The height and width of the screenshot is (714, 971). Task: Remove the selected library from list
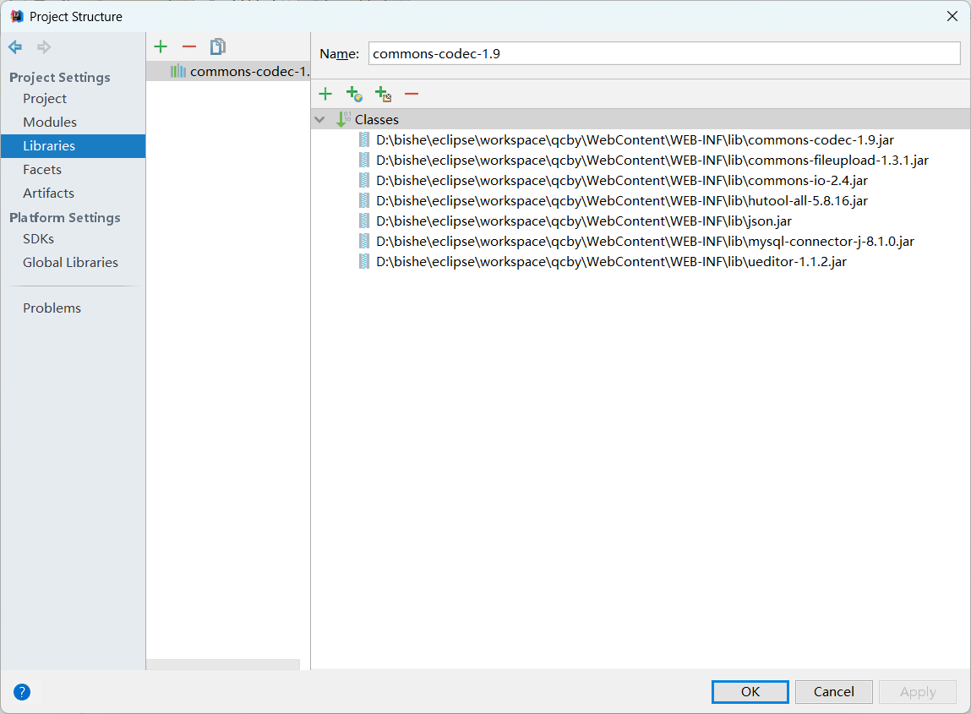[188, 46]
